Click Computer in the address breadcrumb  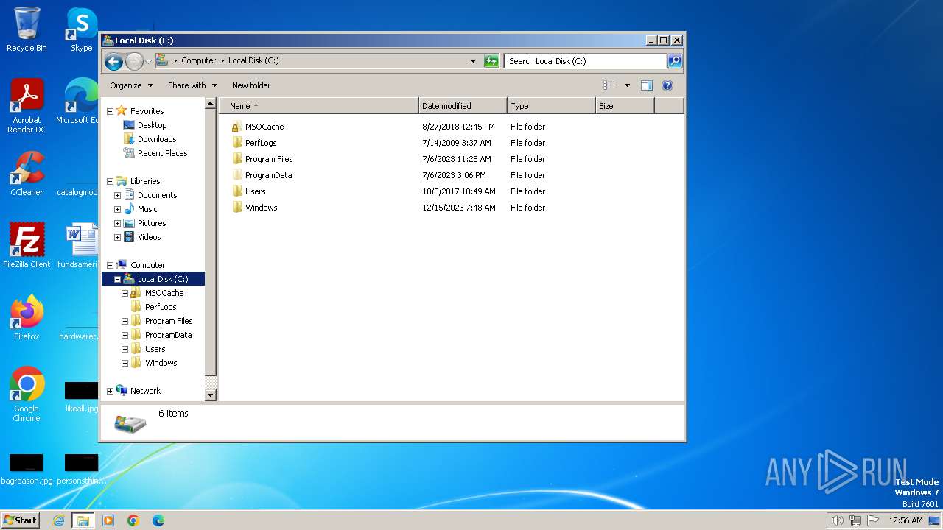199,61
